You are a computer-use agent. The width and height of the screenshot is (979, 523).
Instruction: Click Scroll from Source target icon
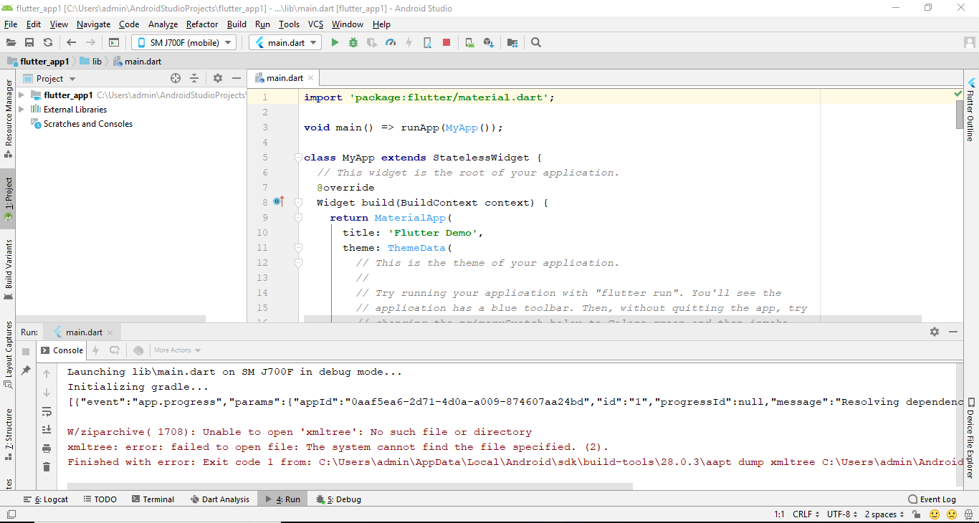(176, 79)
